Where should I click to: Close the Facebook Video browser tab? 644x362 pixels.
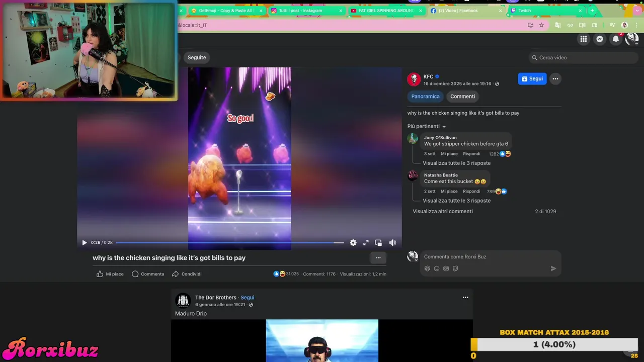click(500, 11)
